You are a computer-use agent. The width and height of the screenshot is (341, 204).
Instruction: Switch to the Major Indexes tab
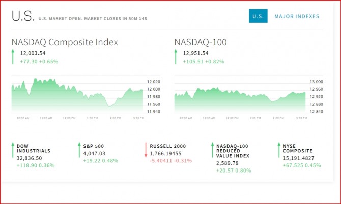tap(297, 16)
